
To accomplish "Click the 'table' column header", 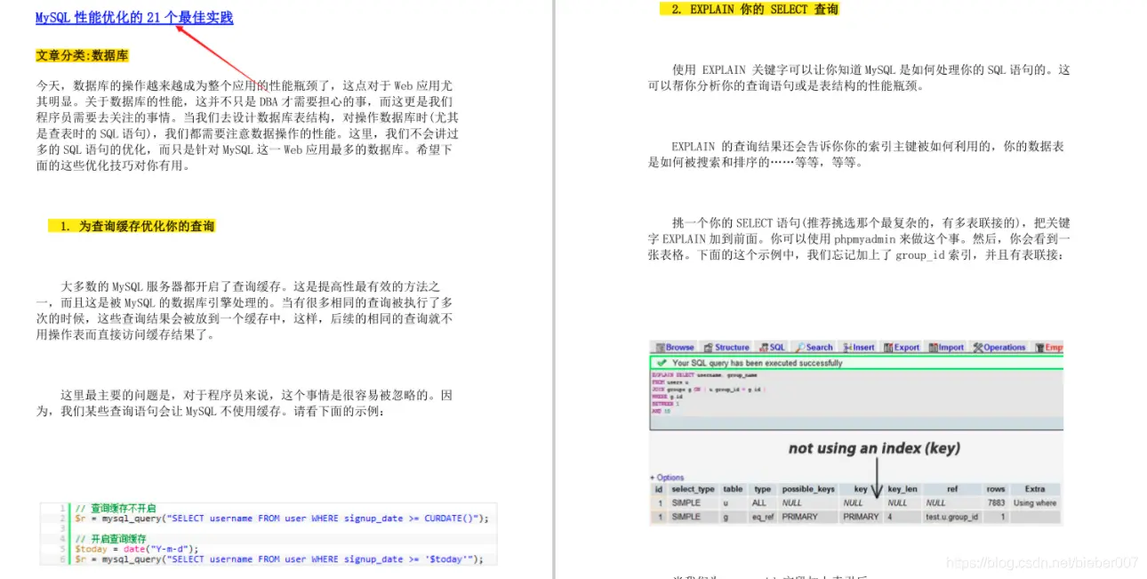I will pyautogui.click(x=733, y=489).
